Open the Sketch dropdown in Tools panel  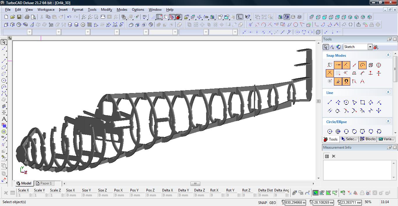coord(370,47)
